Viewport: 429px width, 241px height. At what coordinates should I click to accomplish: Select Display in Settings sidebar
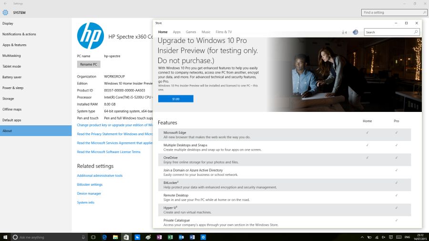click(x=36, y=23)
